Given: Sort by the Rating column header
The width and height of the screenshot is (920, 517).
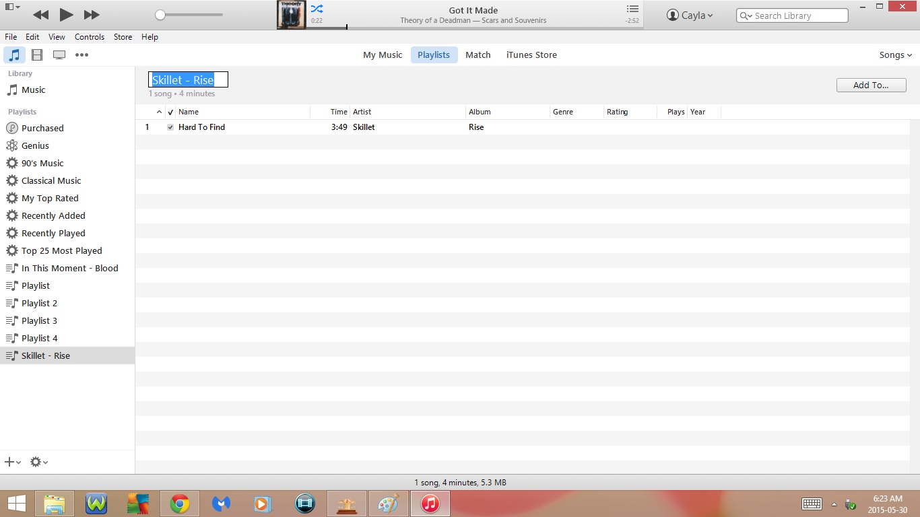Looking at the screenshot, I should point(630,112).
